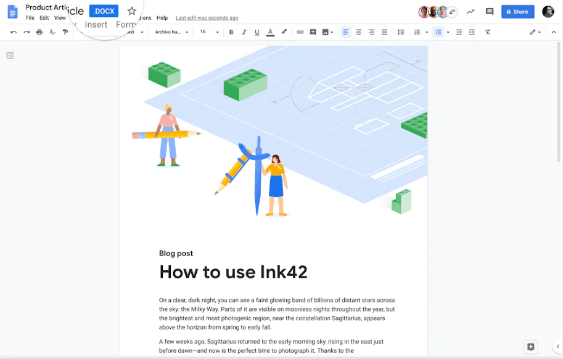Toggle Italic formatting

click(x=244, y=32)
